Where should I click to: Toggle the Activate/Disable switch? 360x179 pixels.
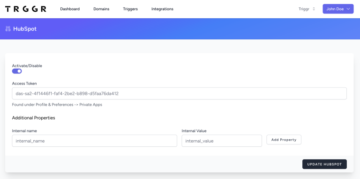pyautogui.click(x=17, y=71)
